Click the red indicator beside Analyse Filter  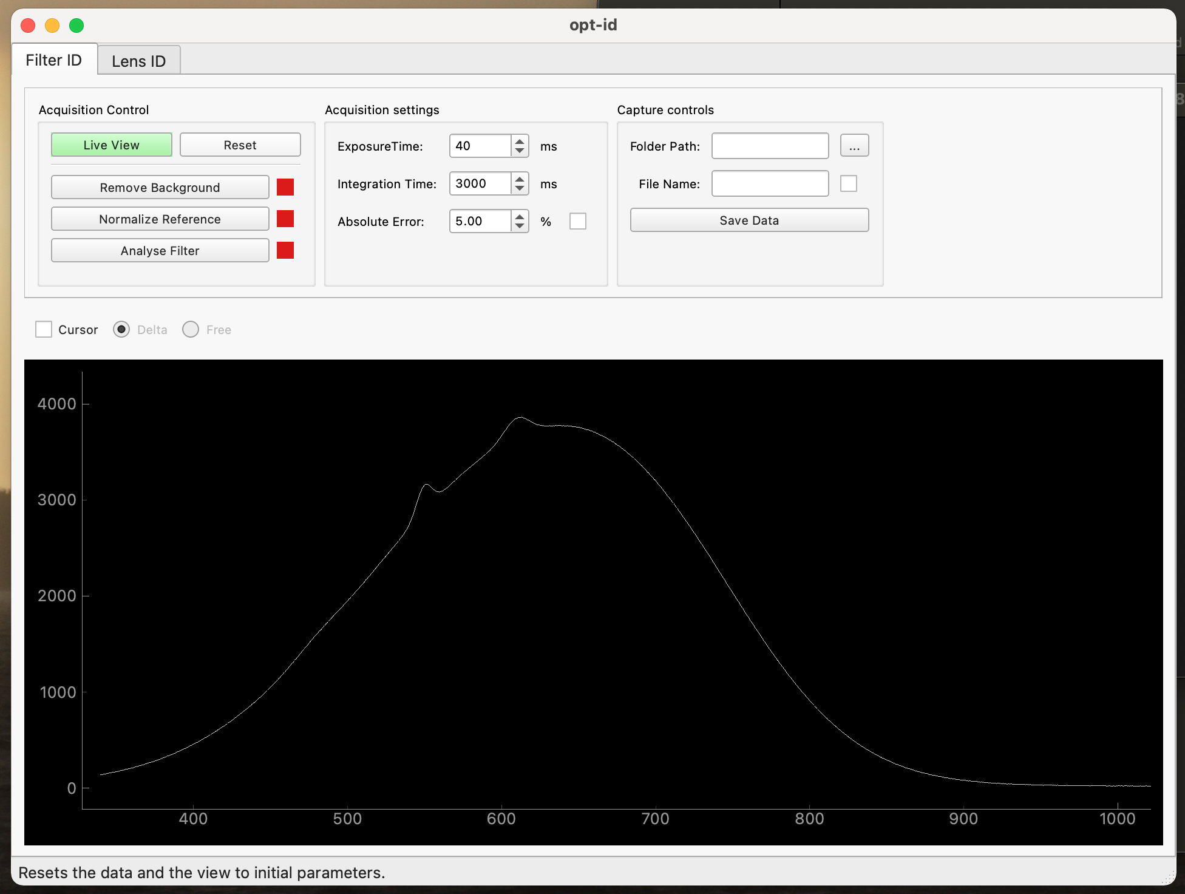(285, 250)
